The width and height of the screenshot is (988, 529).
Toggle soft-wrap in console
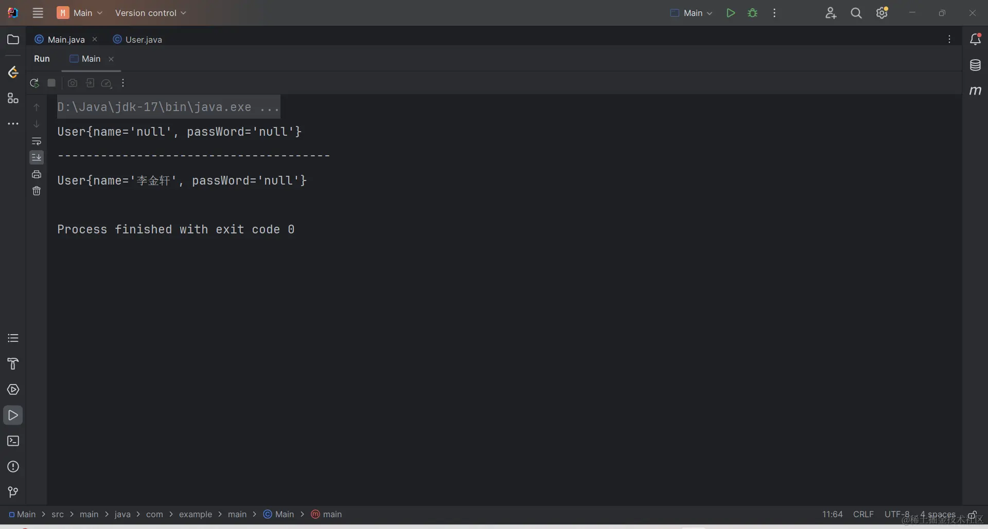coord(37,141)
